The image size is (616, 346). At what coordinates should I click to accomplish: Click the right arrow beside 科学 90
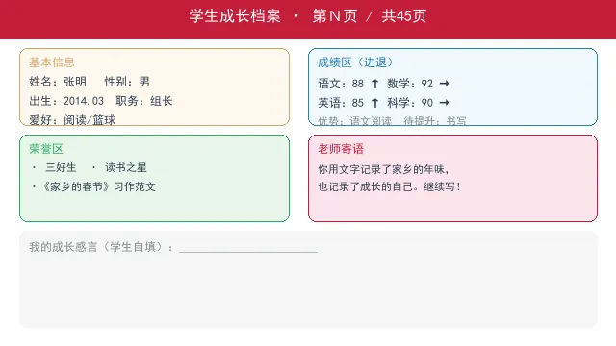pos(444,103)
